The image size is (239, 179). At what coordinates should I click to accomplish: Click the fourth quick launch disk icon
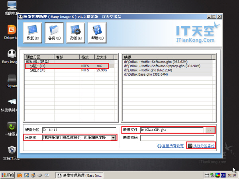(40, 175)
